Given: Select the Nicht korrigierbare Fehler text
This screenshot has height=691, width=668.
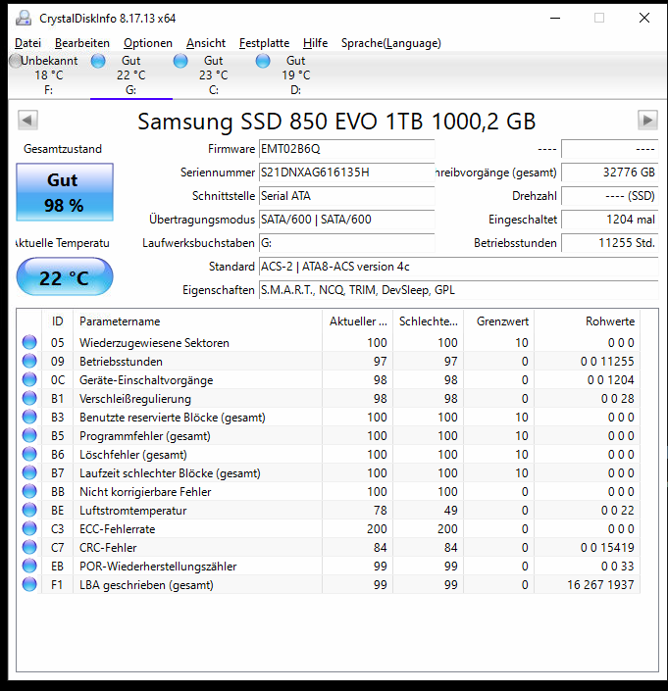Looking at the screenshot, I should tap(145, 492).
